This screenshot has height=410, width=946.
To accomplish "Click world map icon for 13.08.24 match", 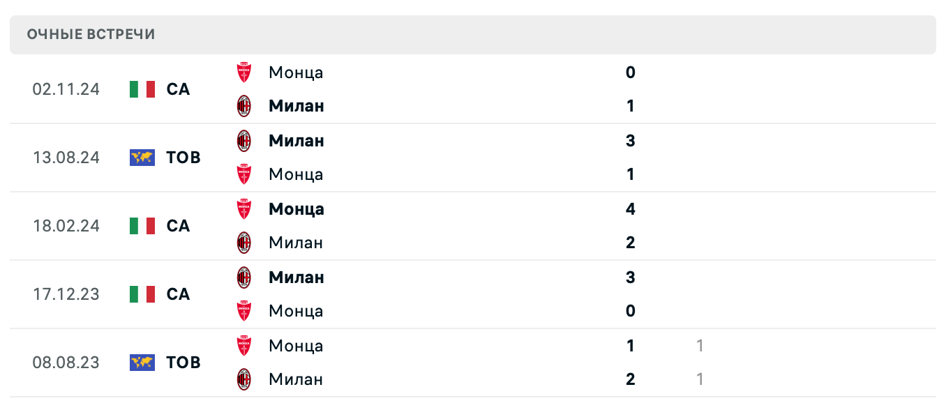I will (142, 158).
